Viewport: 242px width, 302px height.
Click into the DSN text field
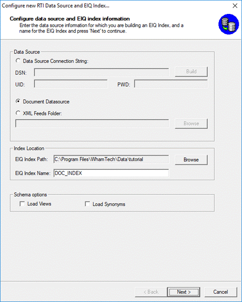[102, 73]
